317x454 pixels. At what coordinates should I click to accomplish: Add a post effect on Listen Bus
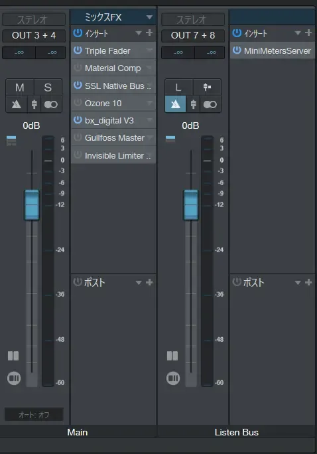(308, 282)
